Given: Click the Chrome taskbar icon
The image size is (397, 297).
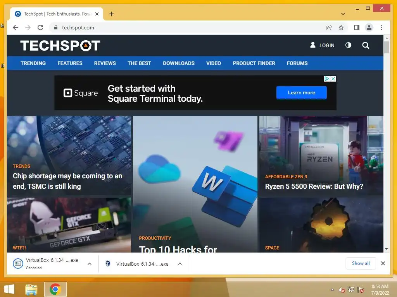Looking at the screenshot, I should [55, 289].
